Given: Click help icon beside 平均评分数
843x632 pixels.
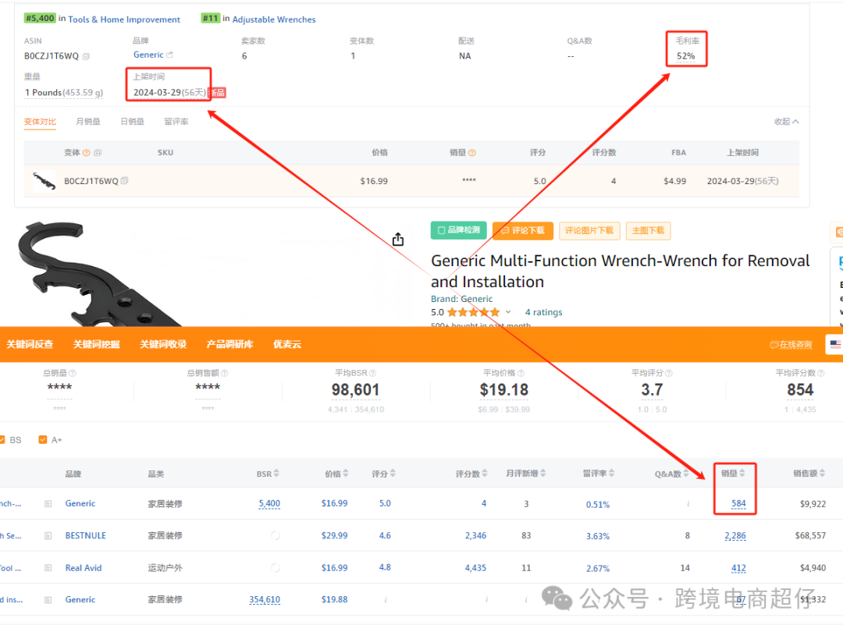Looking at the screenshot, I should (821, 373).
